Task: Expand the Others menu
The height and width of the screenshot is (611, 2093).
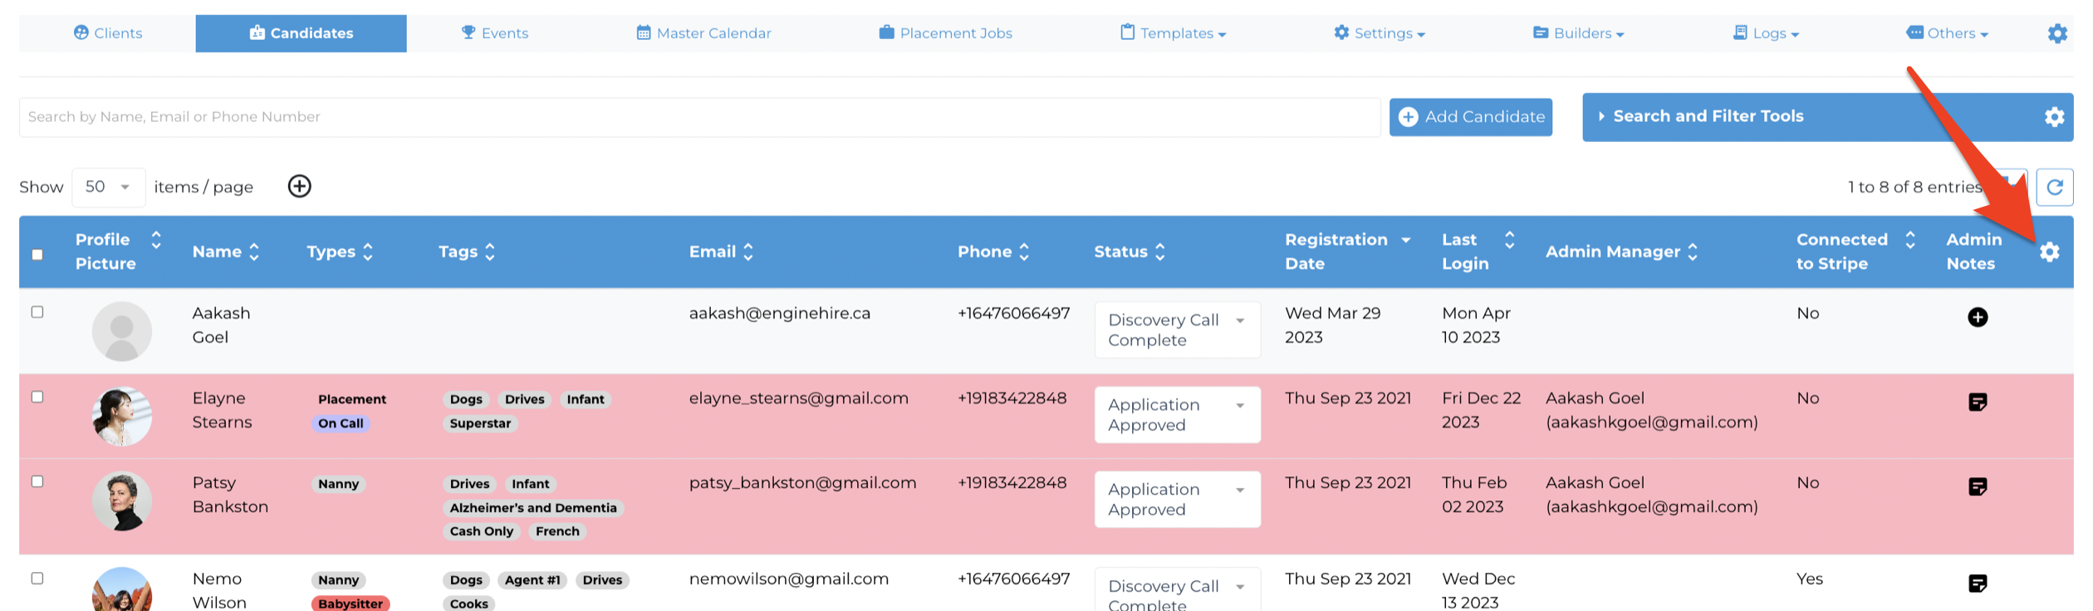Action: tap(1947, 33)
